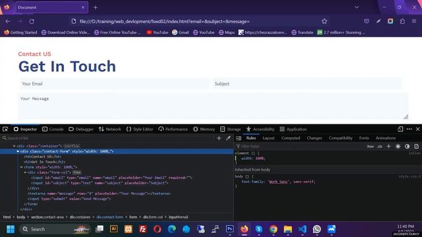The height and width of the screenshot is (237, 422).
Task: Open the Firefox hamburger menu
Action: [x=414, y=21]
